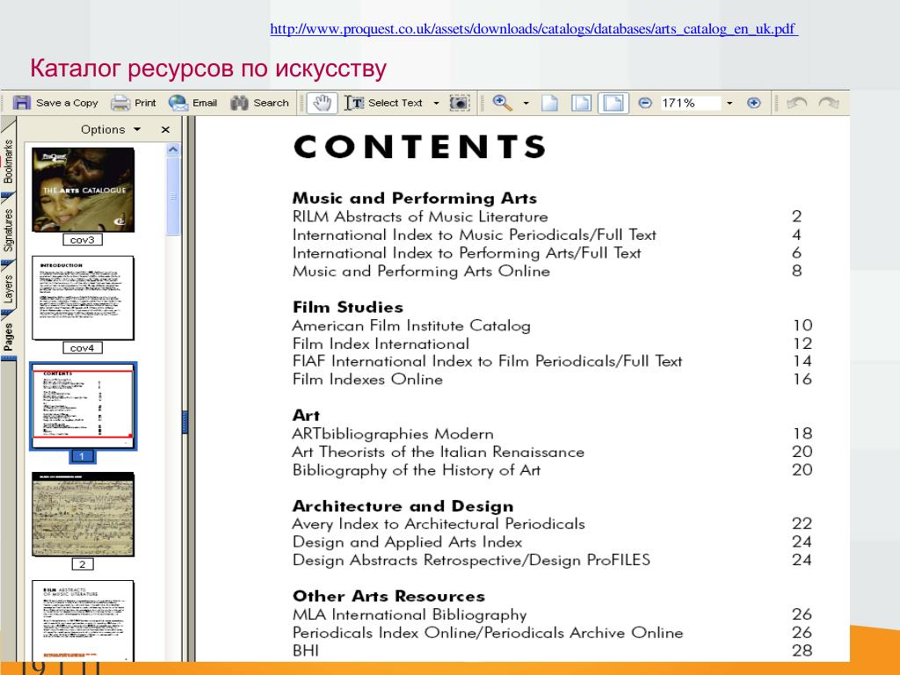Image resolution: width=900 pixels, height=675 pixels.
Task: Select the page 1 Contents thumbnail
Action: click(83, 406)
